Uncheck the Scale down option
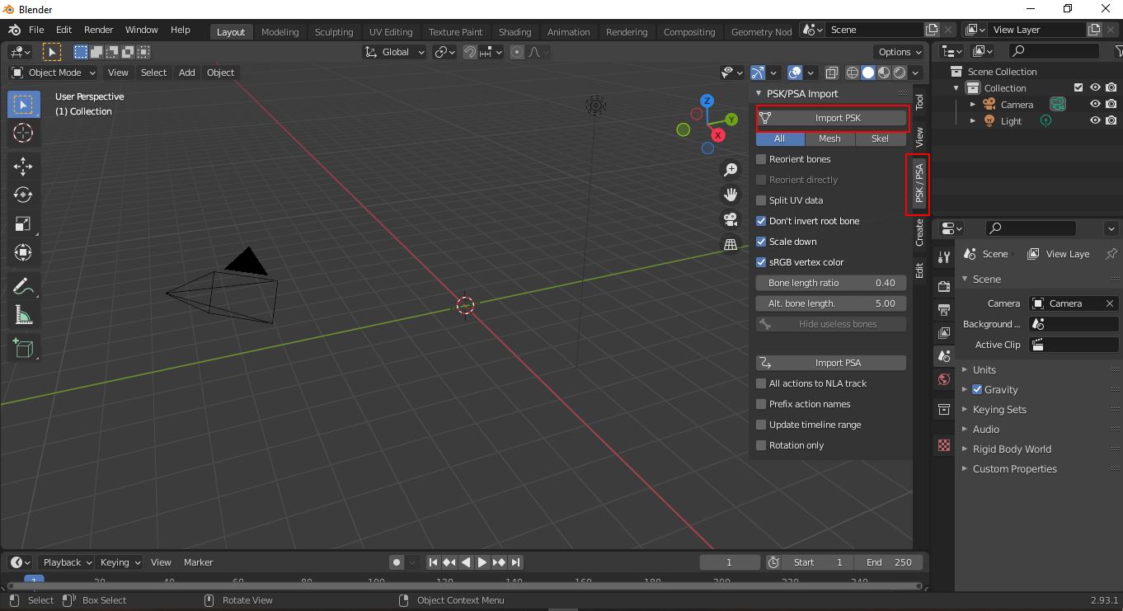Viewport: 1123px width, 611px height. point(761,242)
